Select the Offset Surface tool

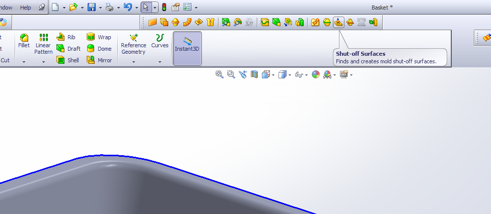pos(164,22)
